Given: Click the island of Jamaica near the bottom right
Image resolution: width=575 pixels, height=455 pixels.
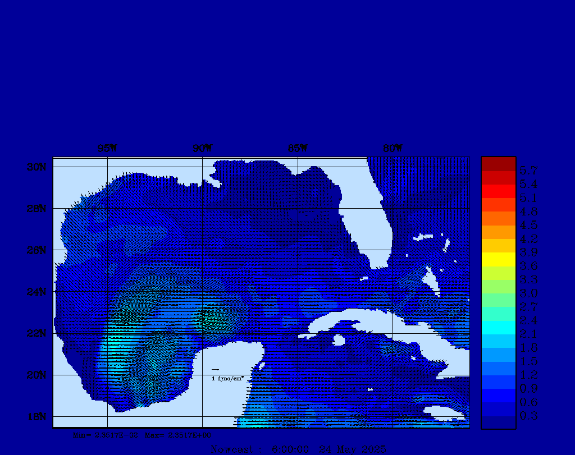Looking at the screenshot, I should pos(446,412).
